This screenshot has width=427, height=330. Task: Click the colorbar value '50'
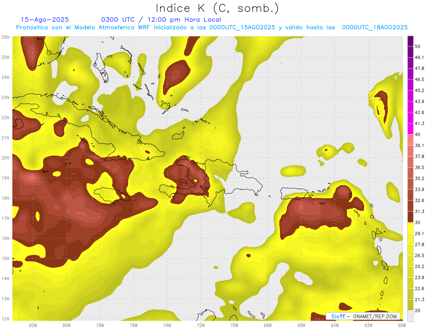(x=418, y=46)
